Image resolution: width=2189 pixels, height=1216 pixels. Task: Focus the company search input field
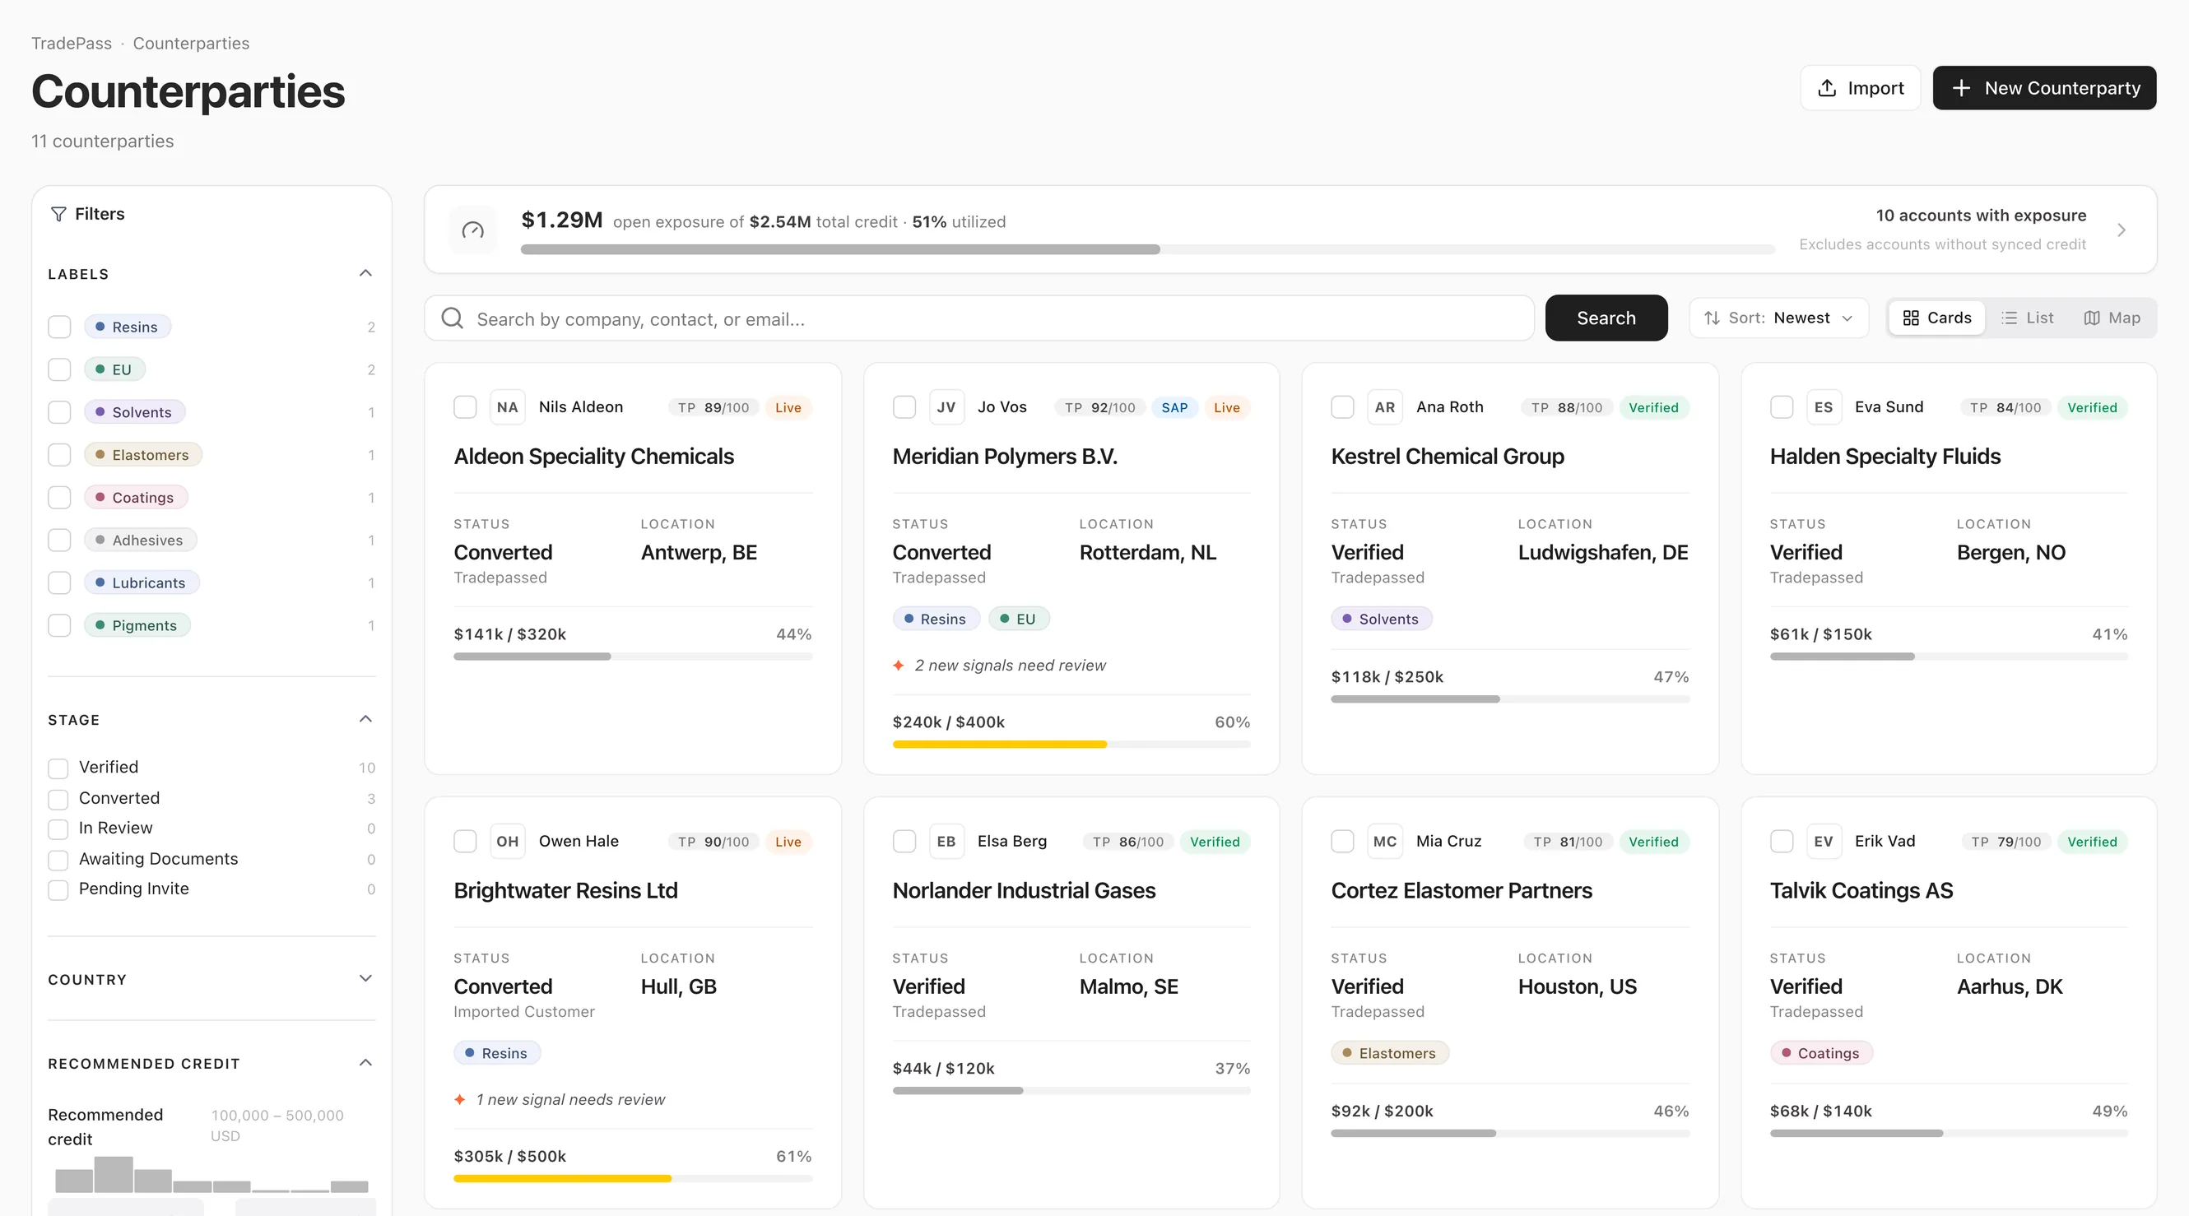979,318
